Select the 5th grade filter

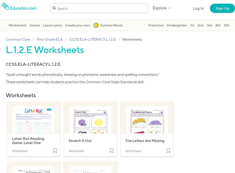(226, 25)
